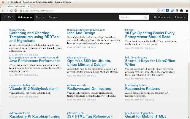Image resolution: width=190 pixels, height=119 pixels.
Task: Open the browser home page icon
Action: [x=16, y=11]
